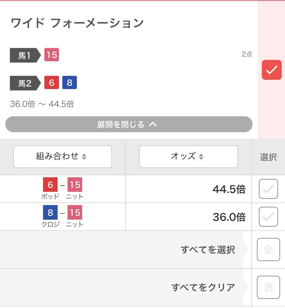This screenshot has width=285, height=308.
Task: Select the 36.0倍 odds cell
Action: [x=189, y=217]
